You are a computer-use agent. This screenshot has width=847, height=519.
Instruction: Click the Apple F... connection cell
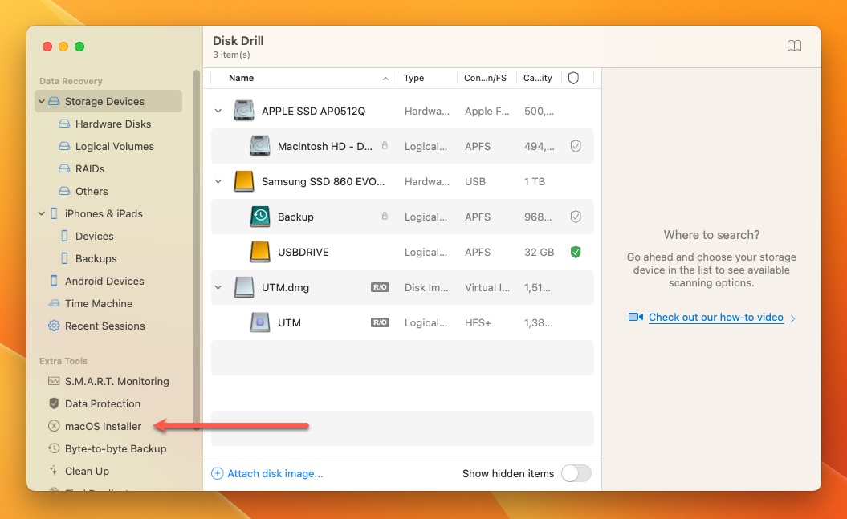click(487, 111)
